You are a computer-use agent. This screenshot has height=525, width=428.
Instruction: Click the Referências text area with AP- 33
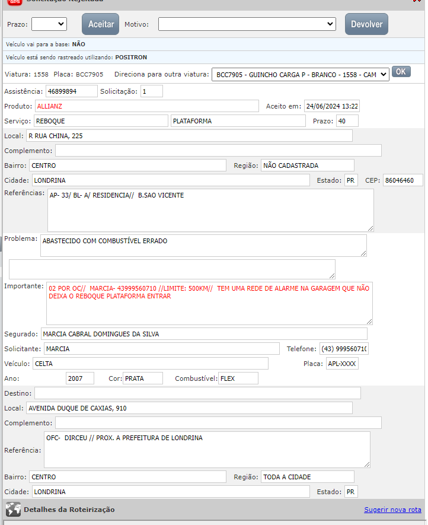click(x=210, y=210)
